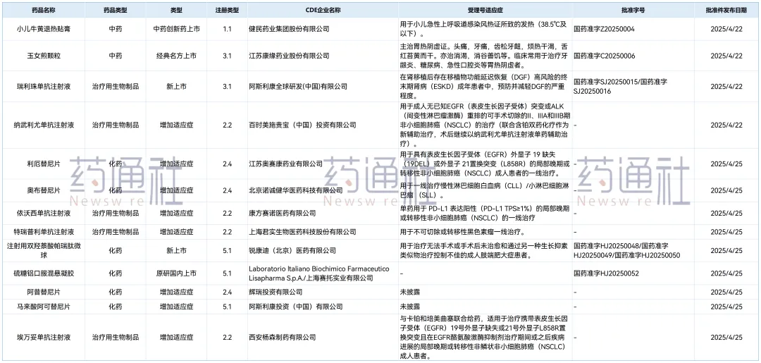Select approval number 国药准字Z20250004
This screenshot has height=363, width=761.
604,29
